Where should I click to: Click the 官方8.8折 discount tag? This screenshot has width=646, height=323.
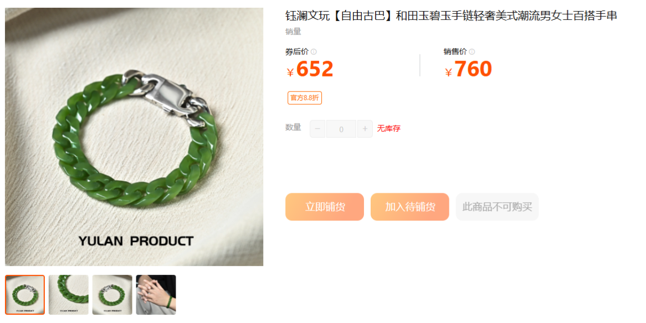click(305, 98)
